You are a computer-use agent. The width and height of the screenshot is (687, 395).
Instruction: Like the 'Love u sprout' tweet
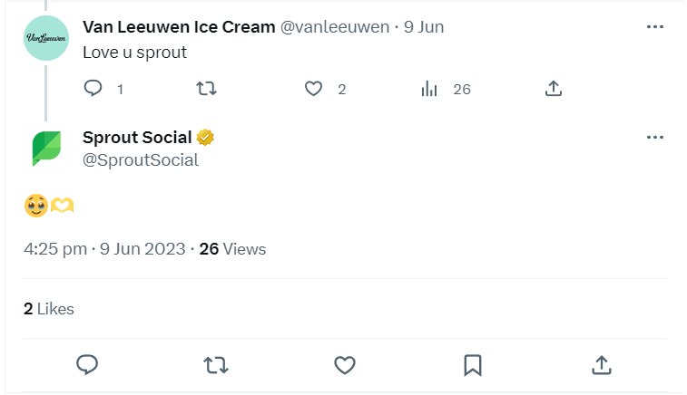314,89
